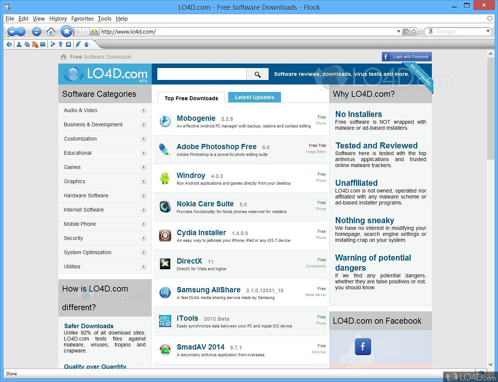498x382 pixels.
Task: Open the DirectX download link
Action: pyautogui.click(x=189, y=261)
